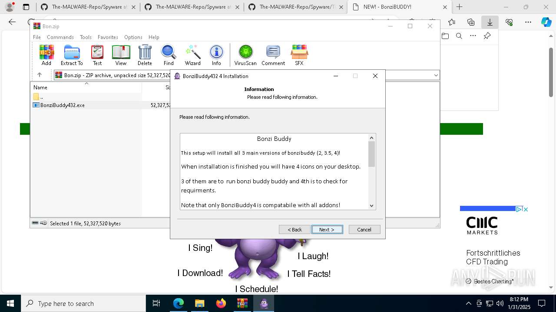Show archive Info

point(216,55)
